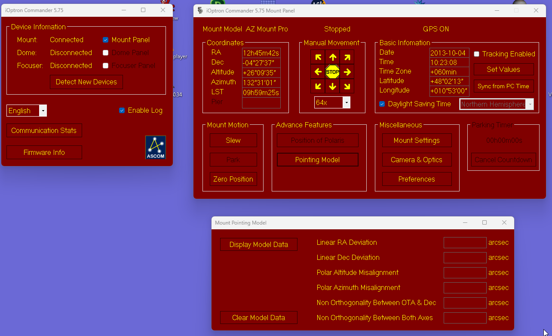
Task: Open Camera & Optics
Action: pyautogui.click(x=417, y=160)
